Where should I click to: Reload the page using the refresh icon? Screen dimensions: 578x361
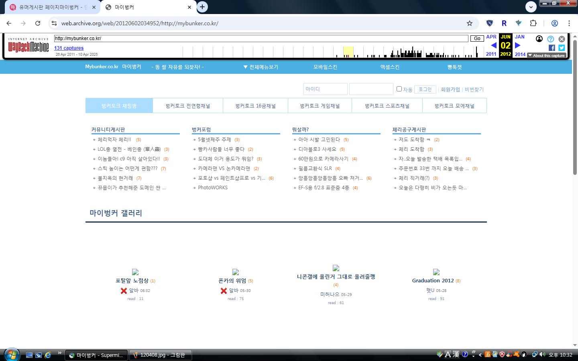[38, 23]
